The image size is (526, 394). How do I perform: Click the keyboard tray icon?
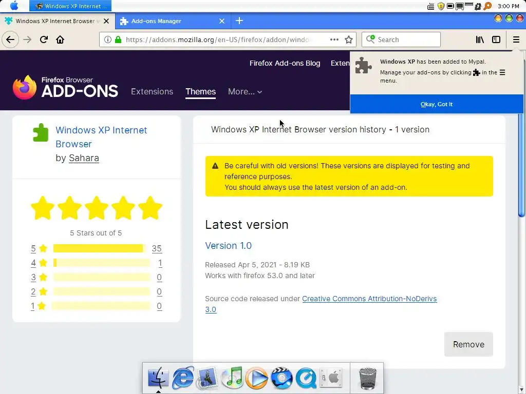[x=431, y=6]
